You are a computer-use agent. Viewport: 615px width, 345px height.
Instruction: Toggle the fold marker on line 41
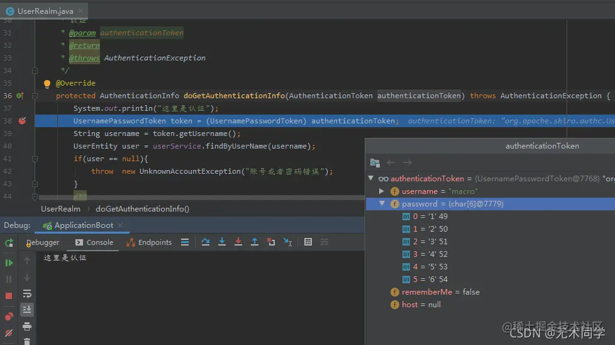[x=35, y=159]
